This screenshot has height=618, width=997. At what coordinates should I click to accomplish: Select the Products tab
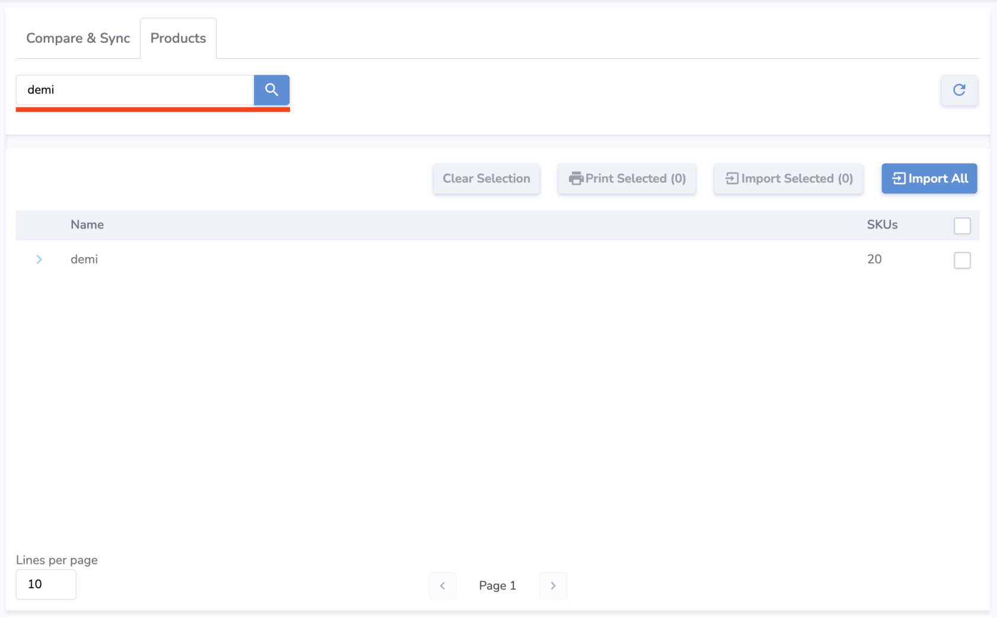(x=178, y=39)
